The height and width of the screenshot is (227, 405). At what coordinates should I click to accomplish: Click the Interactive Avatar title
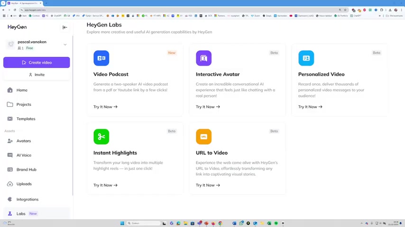[218, 74]
